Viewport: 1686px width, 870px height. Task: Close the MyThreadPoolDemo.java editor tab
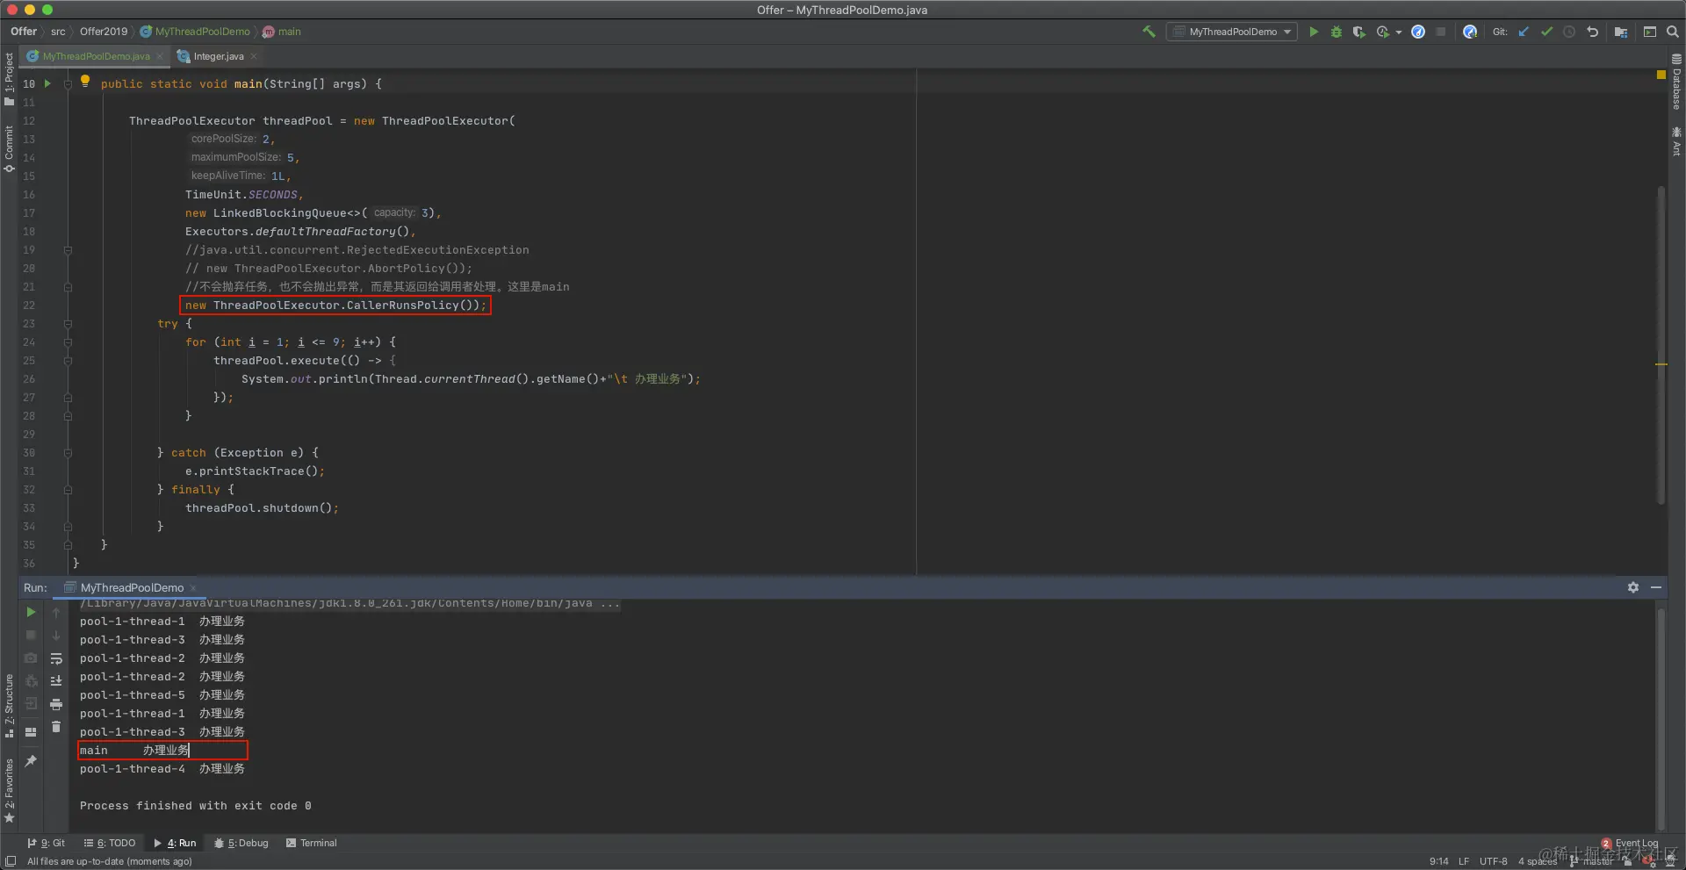160,56
